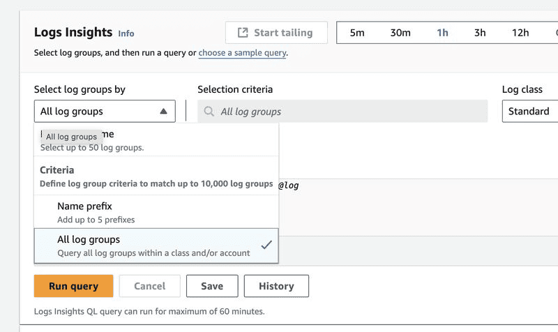Image resolution: width=558 pixels, height=332 pixels.
Task: Save the current query
Action: pyautogui.click(x=212, y=286)
